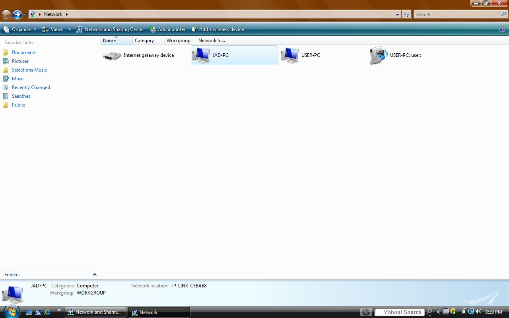Open the Windows Start menu
This screenshot has width=509, height=318.
pos(11,312)
